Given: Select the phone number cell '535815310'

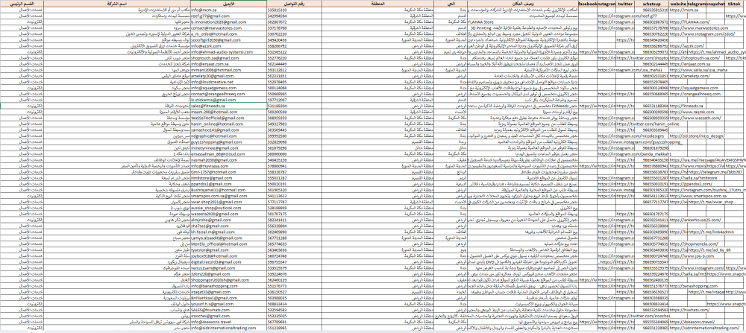Looking at the screenshot, I should 292,10.
